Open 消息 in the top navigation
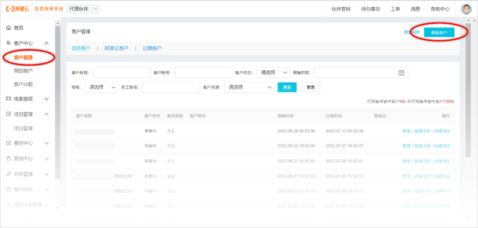Screen dimensions: 478x228 pos(415,9)
